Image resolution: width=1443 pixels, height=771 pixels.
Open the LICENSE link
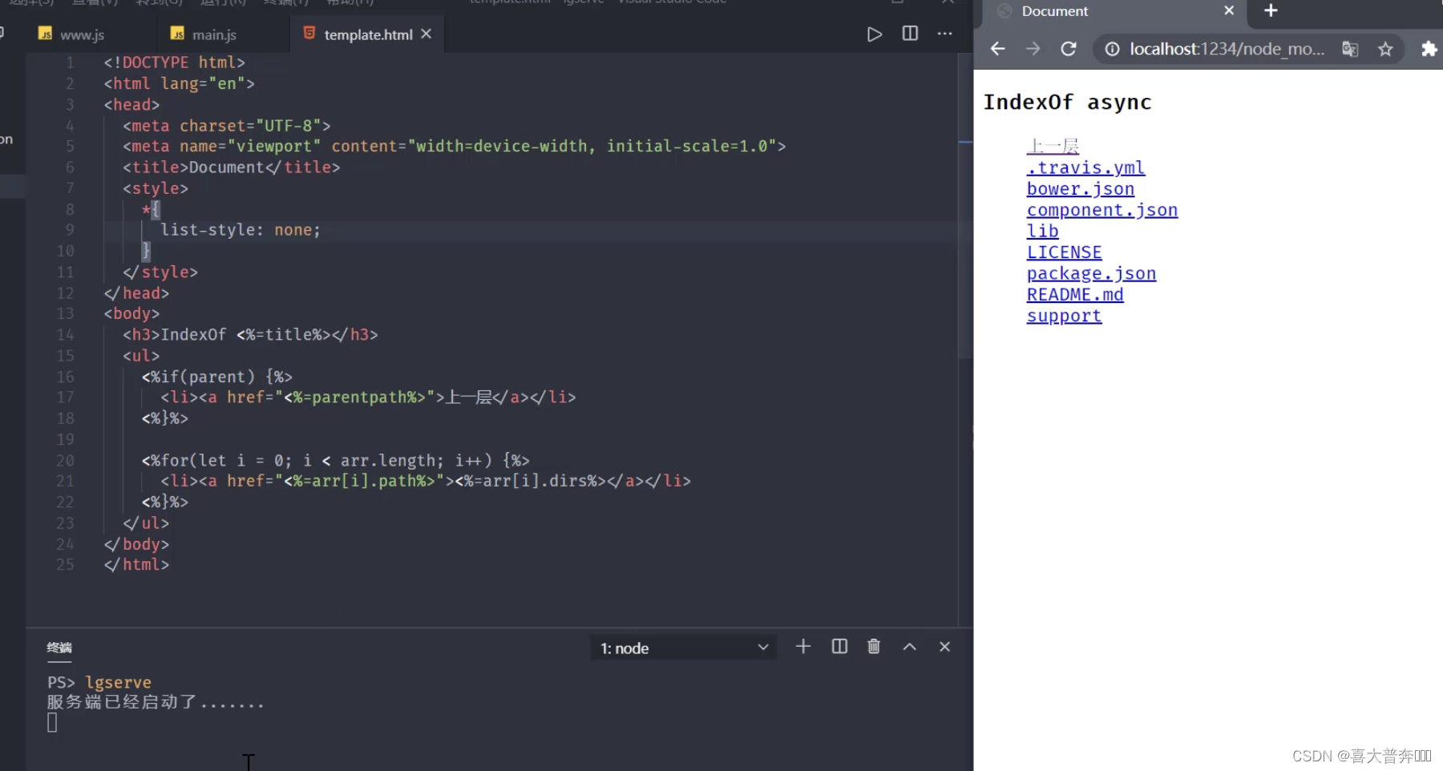click(x=1064, y=252)
